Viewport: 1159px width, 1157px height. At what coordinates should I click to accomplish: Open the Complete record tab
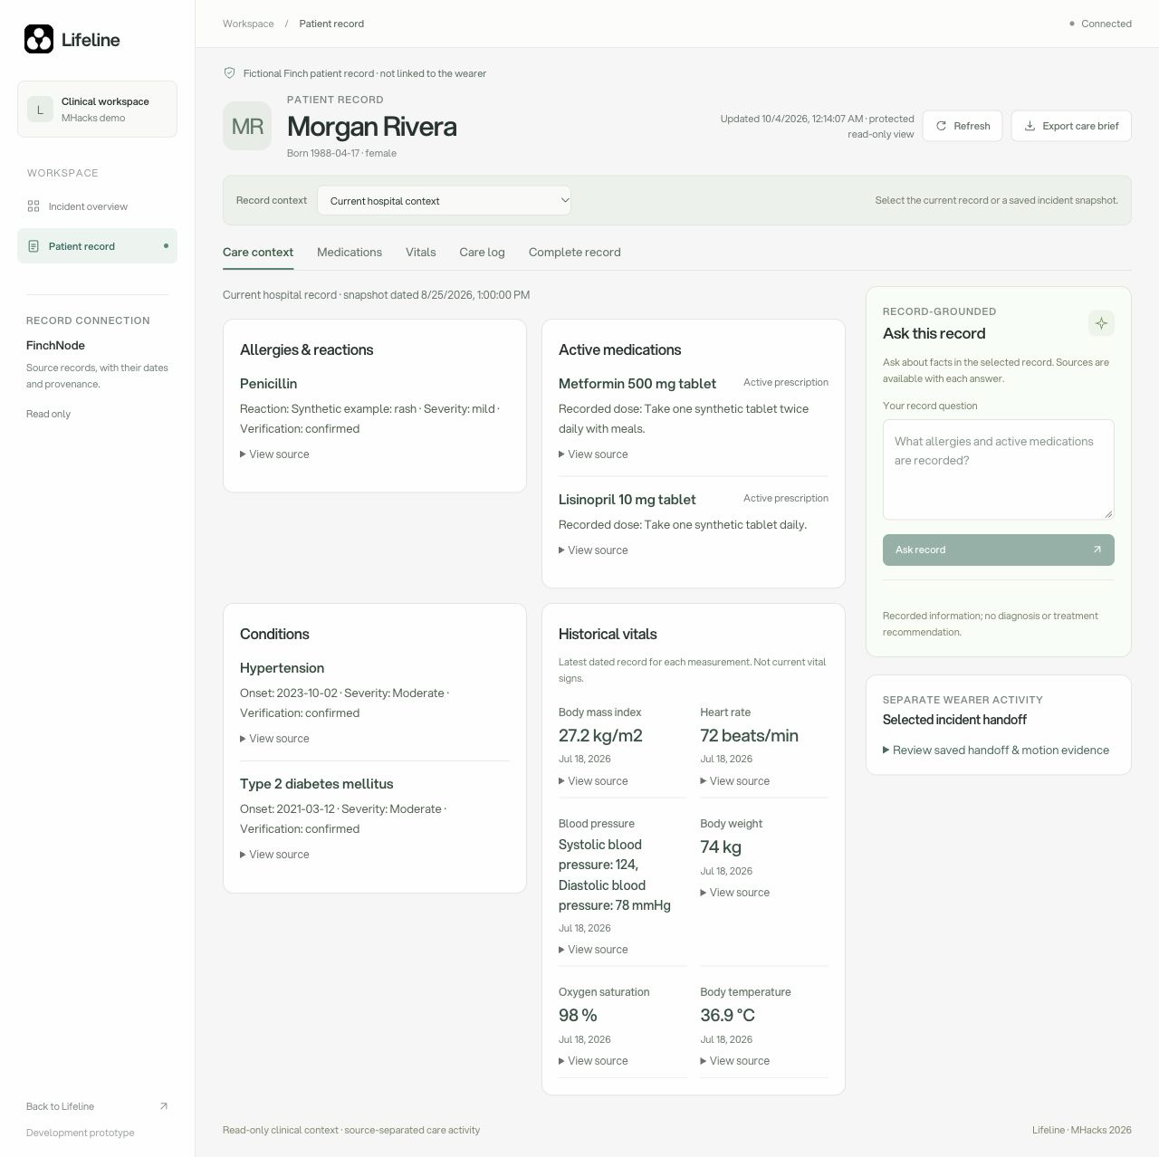click(575, 253)
